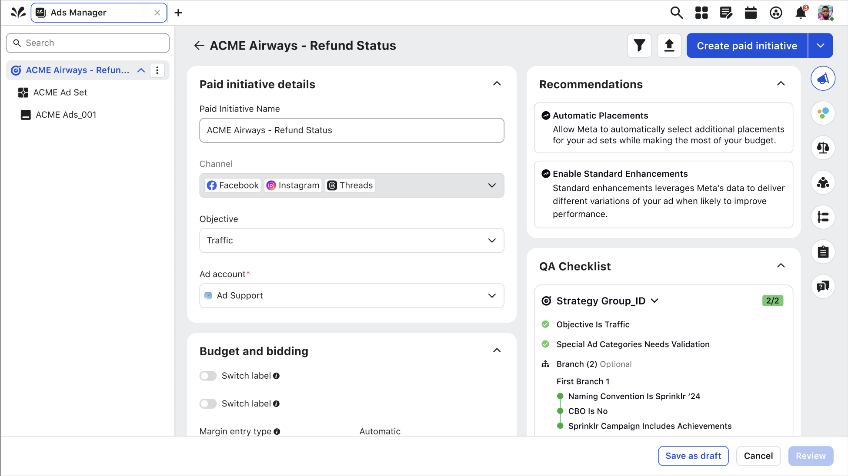The image size is (848, 476).
Task: Add a new tab with plus icon
Action: [178, 13]
